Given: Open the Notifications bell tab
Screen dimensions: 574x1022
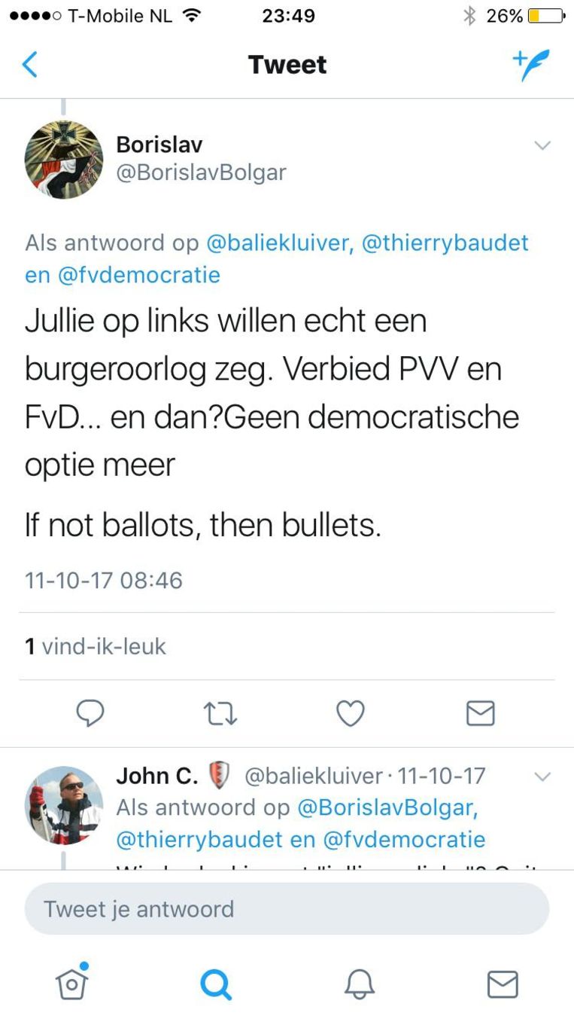Looking at the screenshot, I should [x=359, y=984].
